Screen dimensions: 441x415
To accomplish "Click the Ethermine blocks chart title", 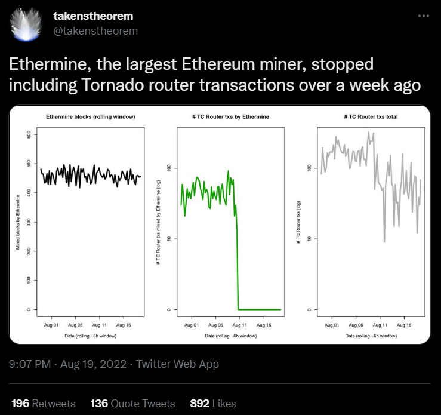I will coord(91,117).
